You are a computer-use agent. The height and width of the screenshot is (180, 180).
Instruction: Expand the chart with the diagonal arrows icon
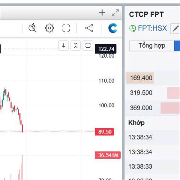tap(115, 13)
